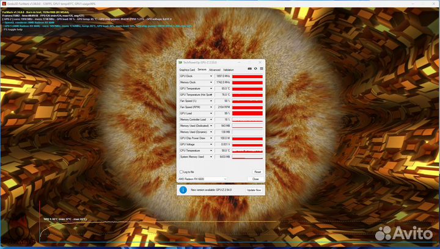440x249 pixels.
Task: Click the GPU Chip Power Draw value 100.0 W
Action: (x=223, y=138)
